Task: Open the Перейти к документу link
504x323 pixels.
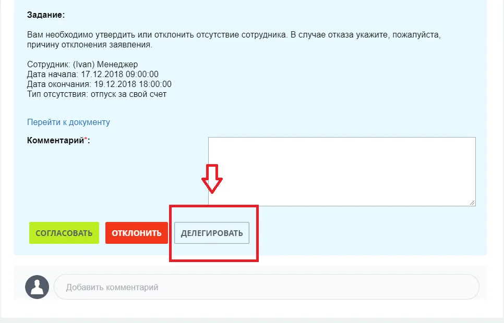Action: tap(68, 122)
